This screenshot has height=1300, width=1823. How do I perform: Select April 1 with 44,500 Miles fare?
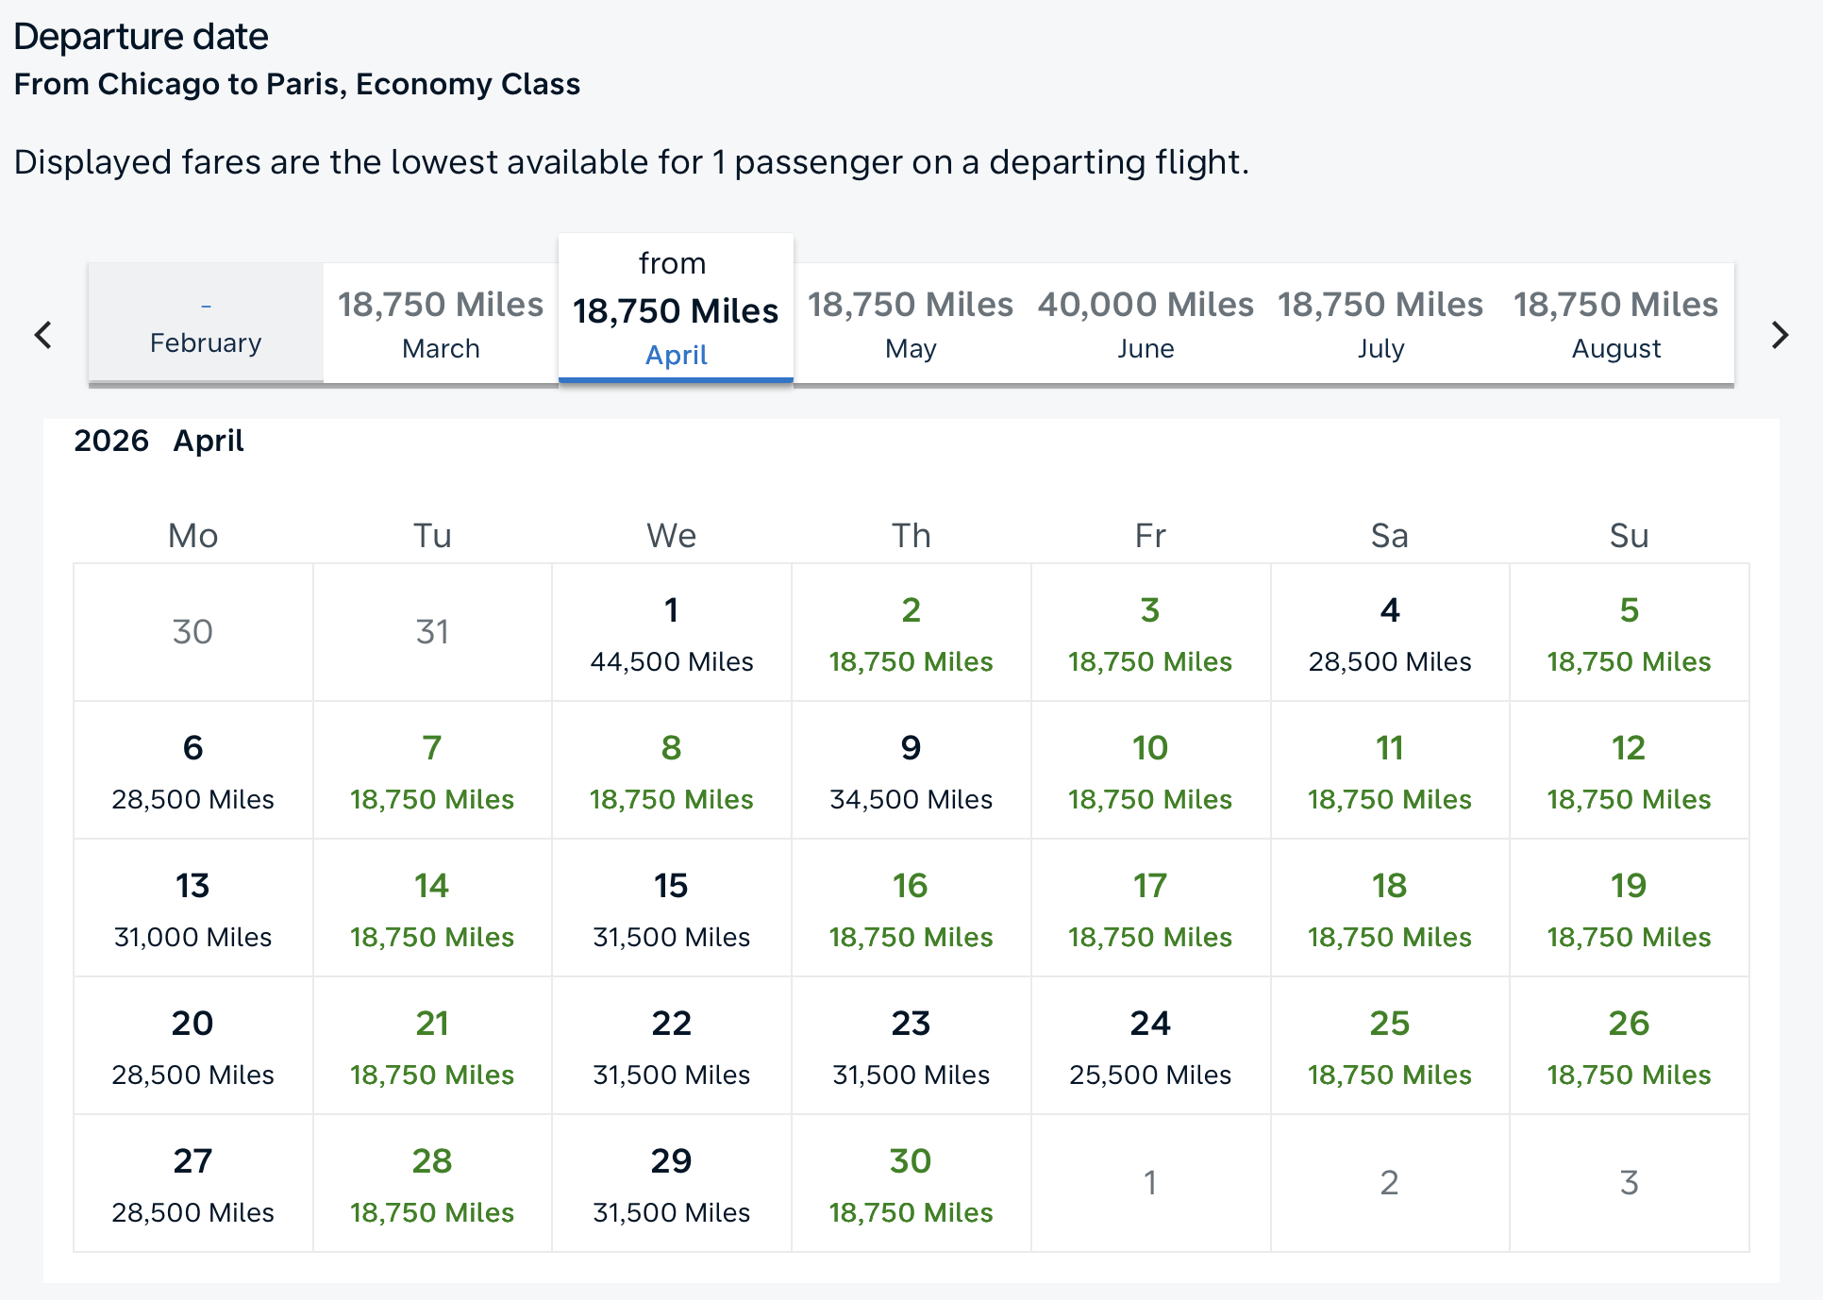[x=671, y=633]
